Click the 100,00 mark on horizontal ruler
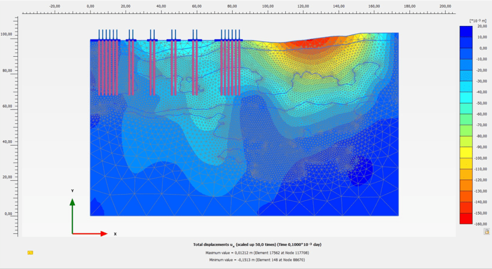Image resolution: width=492 pixels, height=269 pixels. [267, 6]
